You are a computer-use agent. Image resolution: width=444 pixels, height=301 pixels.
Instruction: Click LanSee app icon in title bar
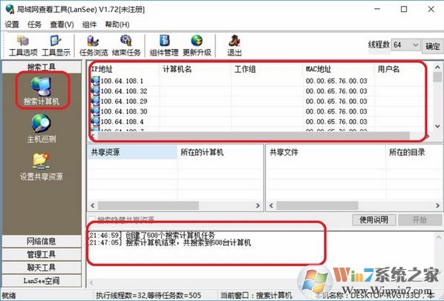pos(10,9)
